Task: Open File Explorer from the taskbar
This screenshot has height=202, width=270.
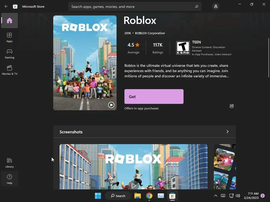Action: 138,196
